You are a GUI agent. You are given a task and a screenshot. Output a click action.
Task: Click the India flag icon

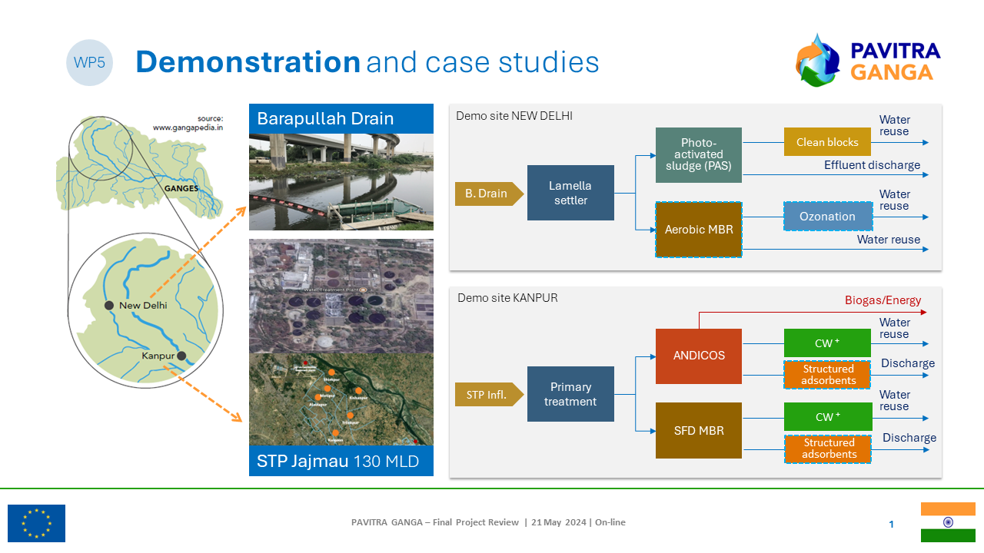point(948,522)
